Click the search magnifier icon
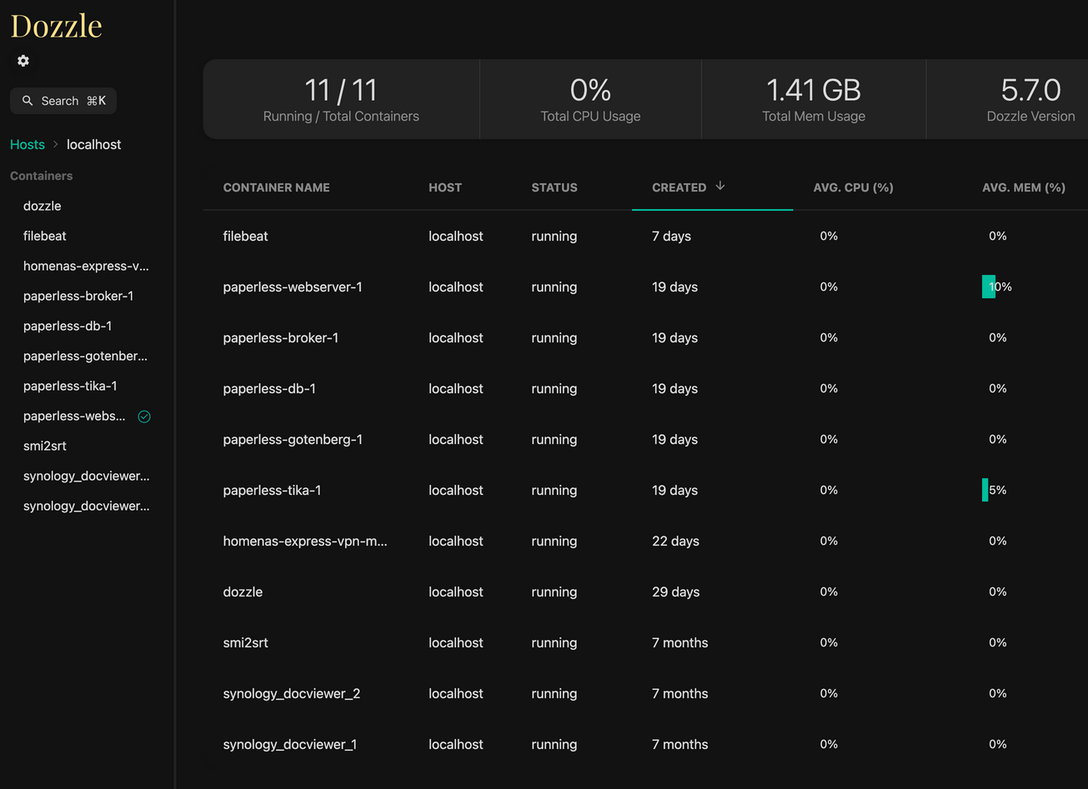1088x789 pixels. coord(28,101)
